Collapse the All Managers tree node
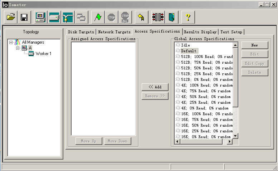The width and height of the screenshot is (278, 171). [11, 42]
